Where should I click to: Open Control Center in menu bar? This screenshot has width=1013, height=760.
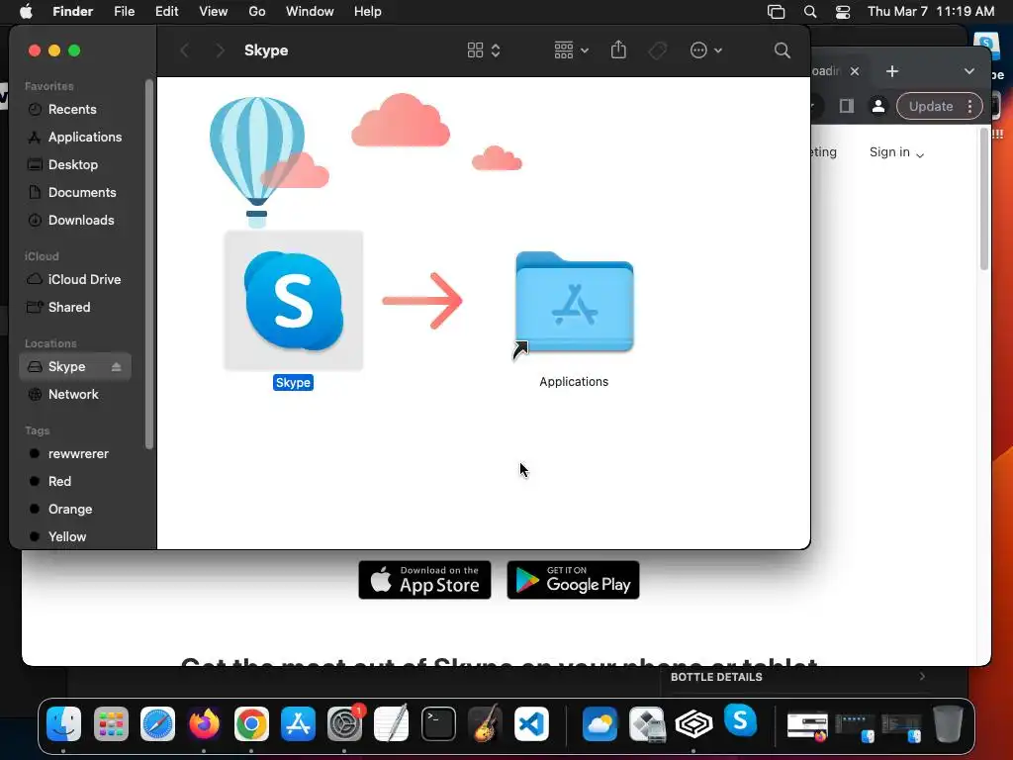tap(843, 12)
